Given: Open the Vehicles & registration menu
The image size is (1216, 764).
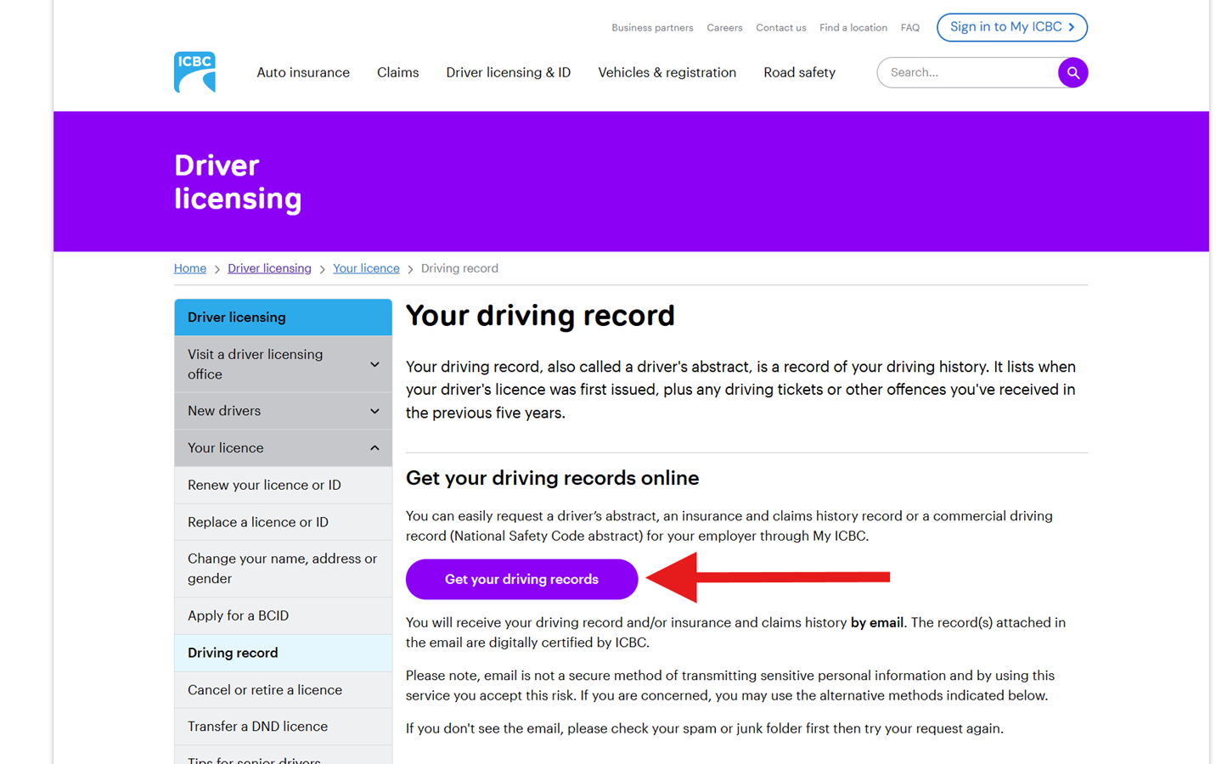Looking at the screenshot, I should point(667,73).
